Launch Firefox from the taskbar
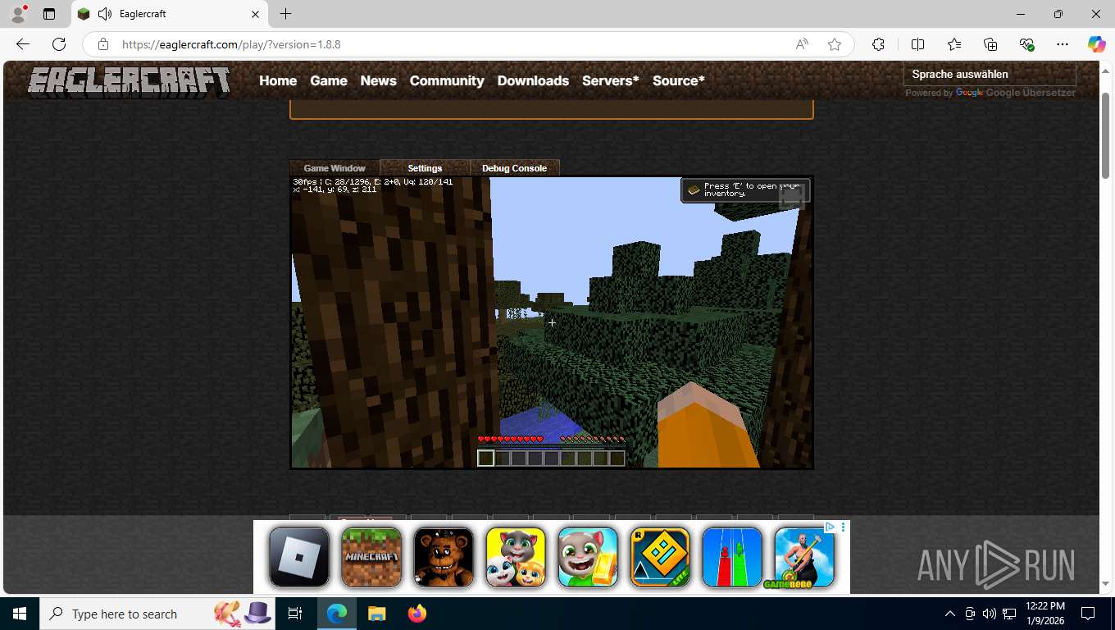This screenshot has height=630, width=1115. pyautogui.click(x=417, y=614)
